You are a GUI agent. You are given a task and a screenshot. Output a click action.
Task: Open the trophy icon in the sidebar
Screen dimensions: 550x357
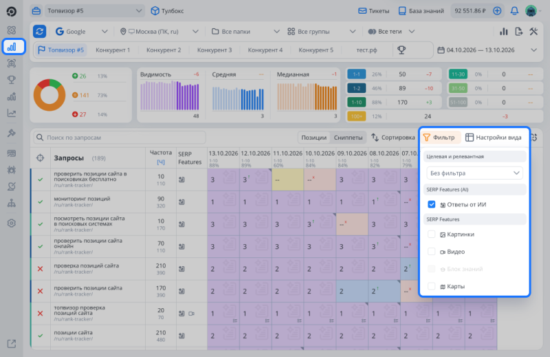tap(12, 80)
